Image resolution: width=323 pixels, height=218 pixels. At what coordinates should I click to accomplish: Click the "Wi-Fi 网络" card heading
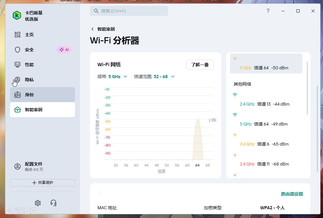coord(109,65)
